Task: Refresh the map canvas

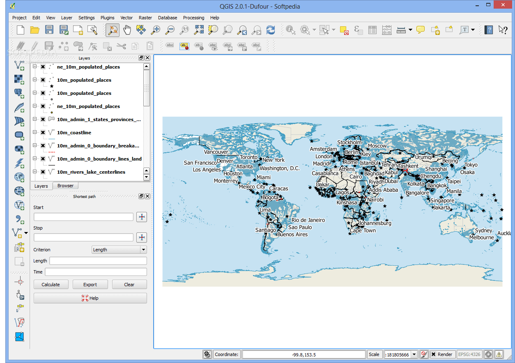Action: (x=271, y=30)
